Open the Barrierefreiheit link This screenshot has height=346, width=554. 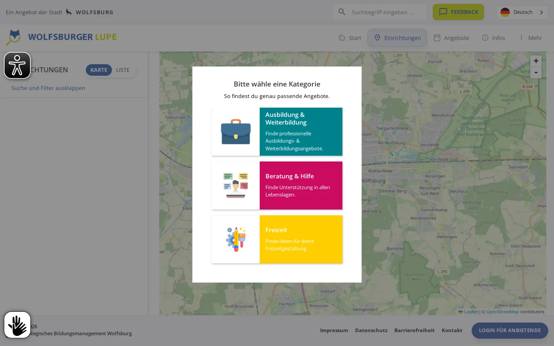(414, 330)
